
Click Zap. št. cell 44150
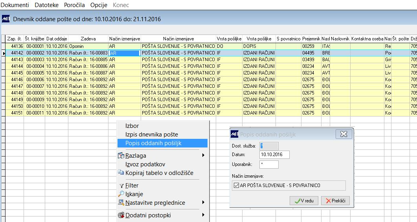click(15, 106)
